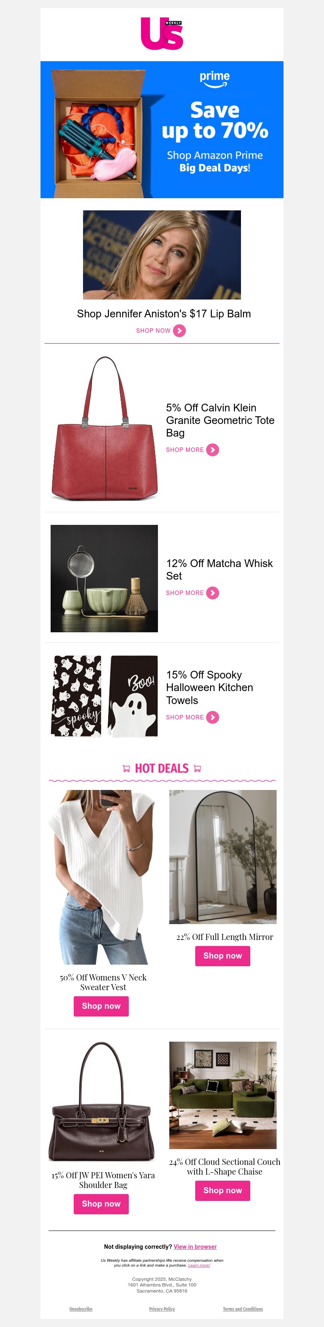Viewport: 324px width, 1327px height.
Task: Open Terms and Conditions link
Action: click(x=243, y=1309)
